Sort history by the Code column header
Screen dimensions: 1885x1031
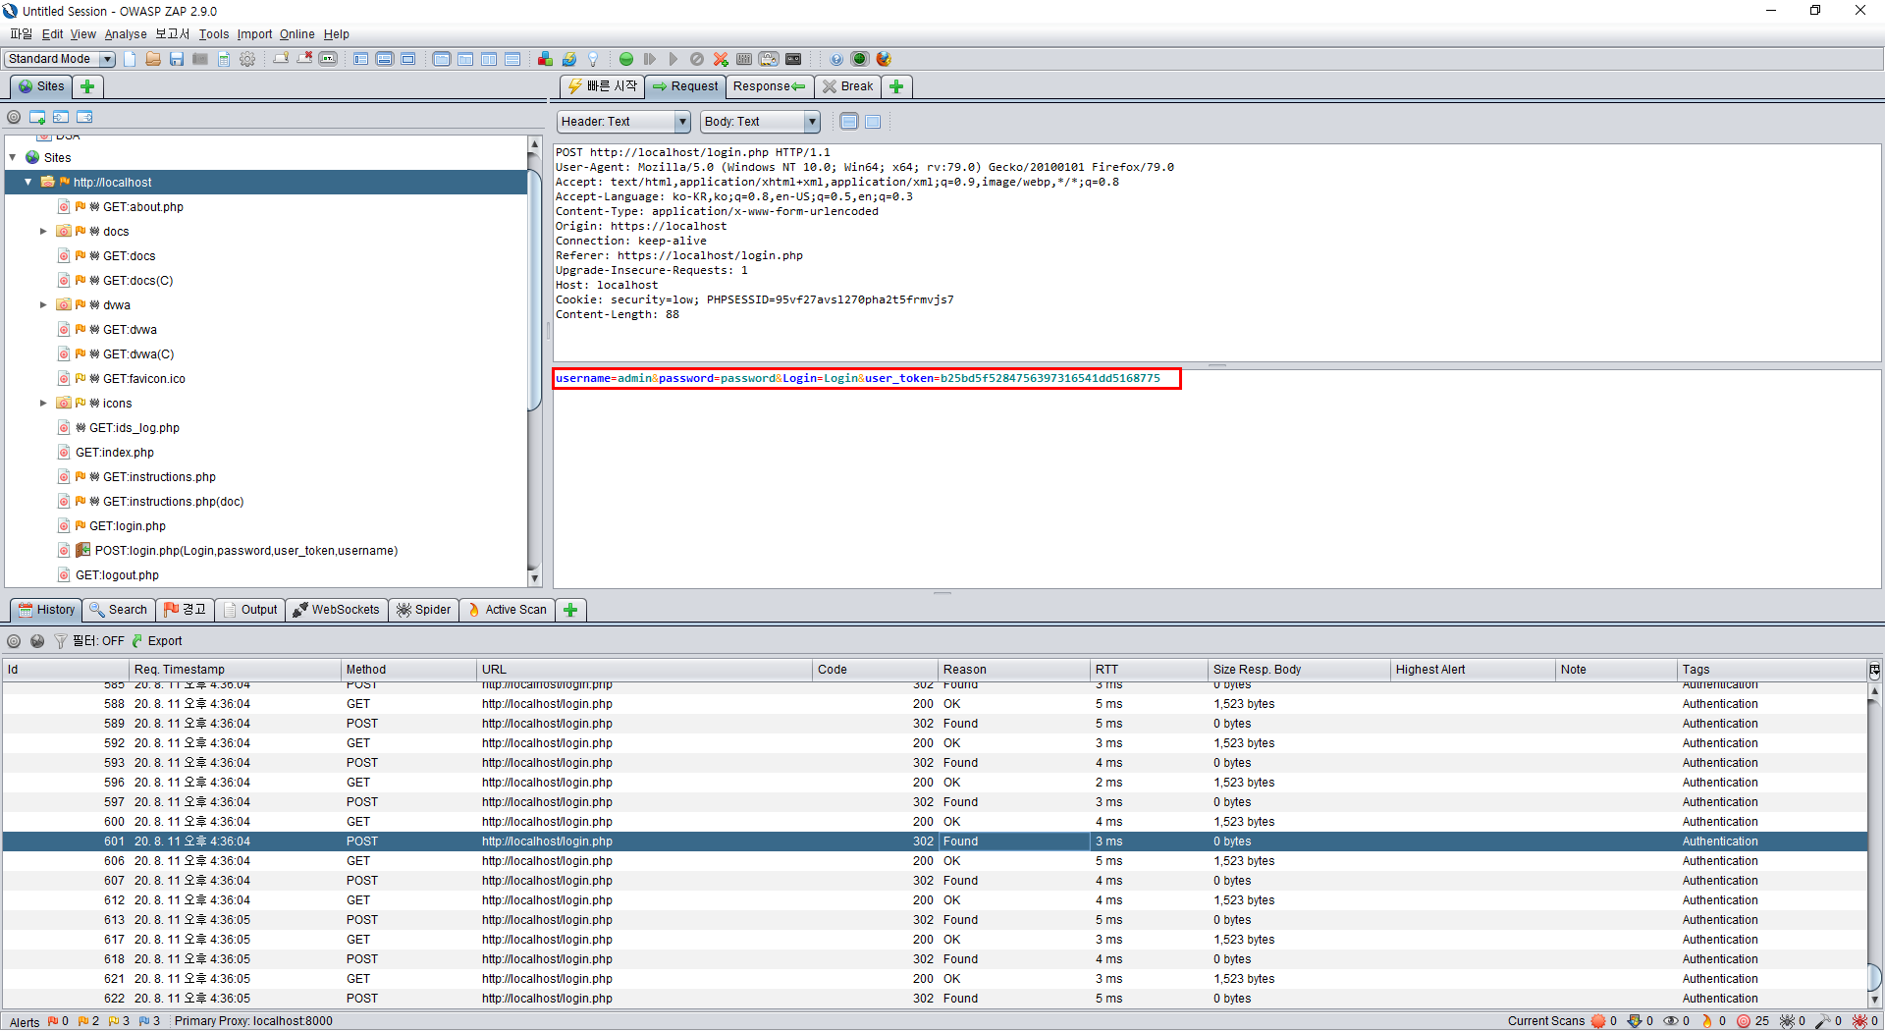(874, 670)
